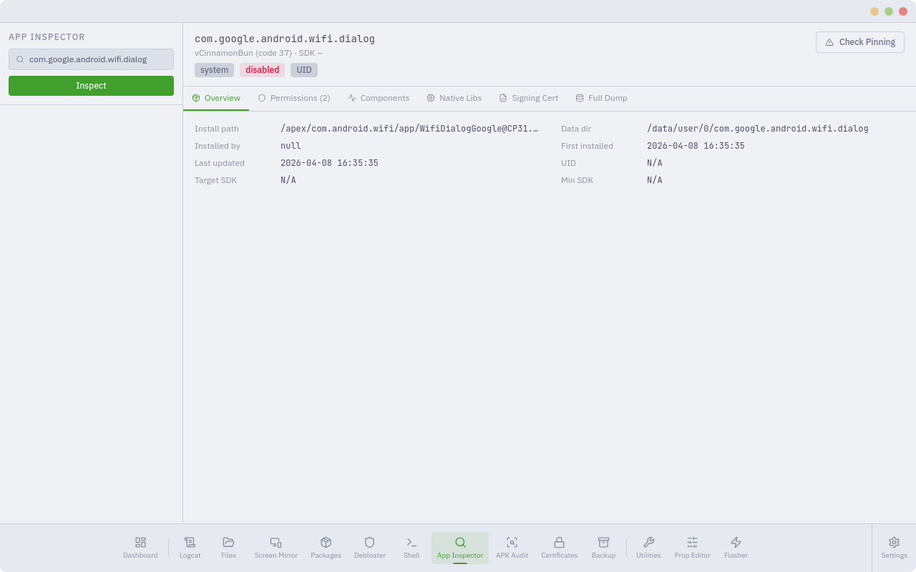This screenshot has width=916, height=572.
Task: Click the 'disabled' badge
Action: (x=262, y=70)
